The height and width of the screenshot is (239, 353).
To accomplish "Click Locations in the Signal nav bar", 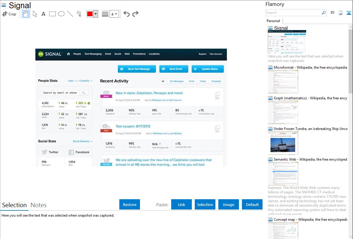I will [154, 54].
